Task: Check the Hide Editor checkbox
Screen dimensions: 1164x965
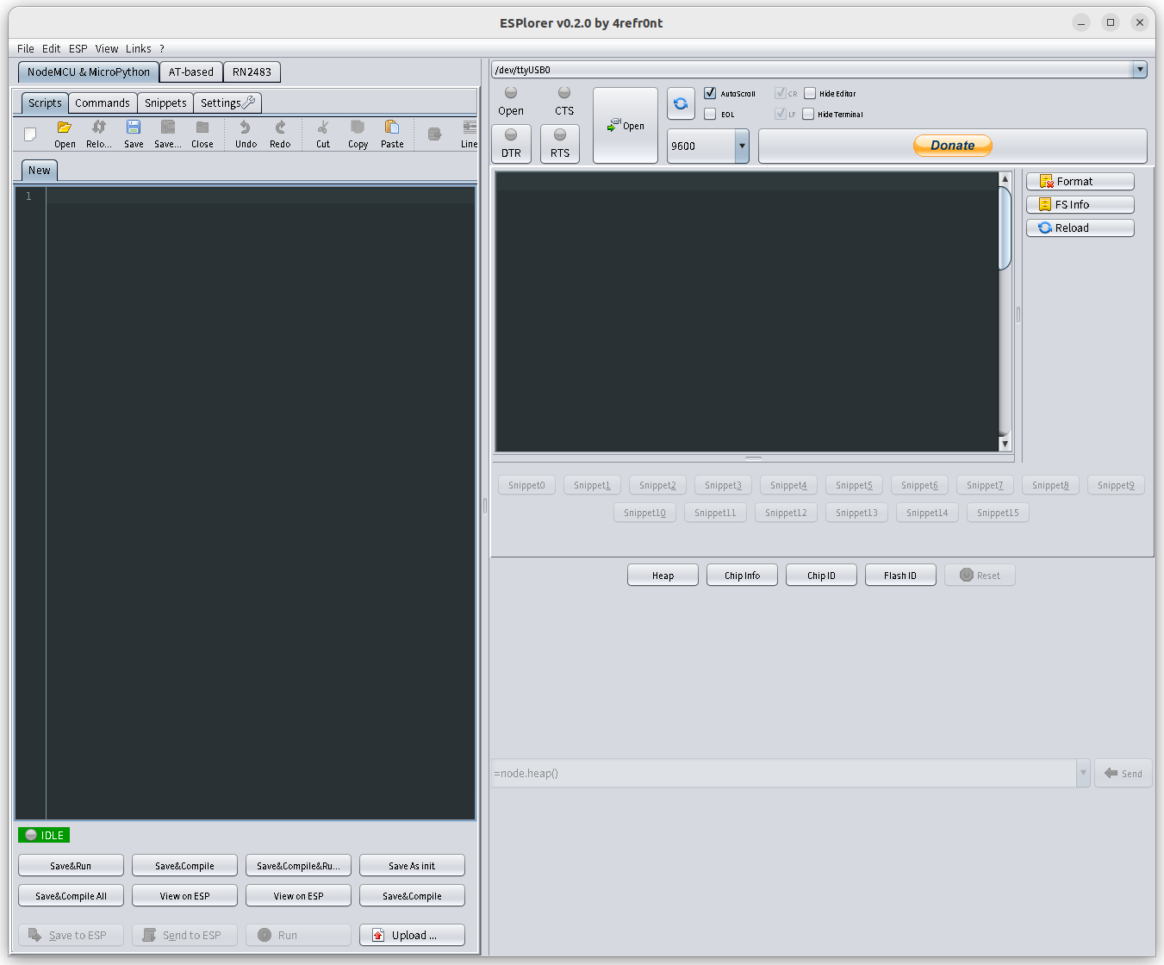Action: click(810, 93)
